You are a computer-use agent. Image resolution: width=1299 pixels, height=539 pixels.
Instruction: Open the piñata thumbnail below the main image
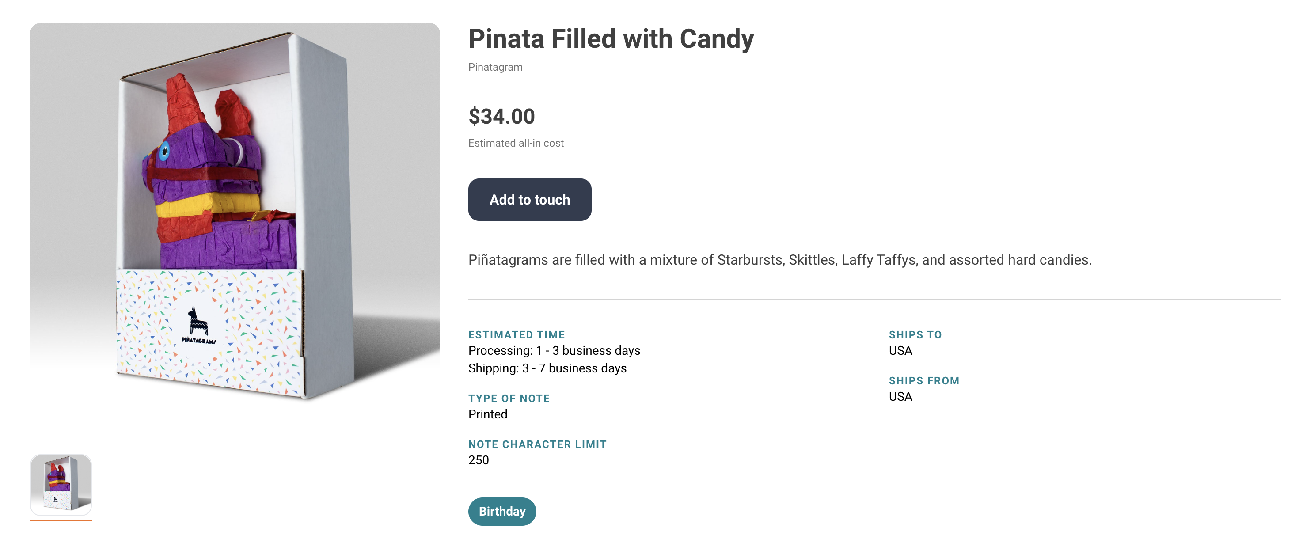[61, 485]
